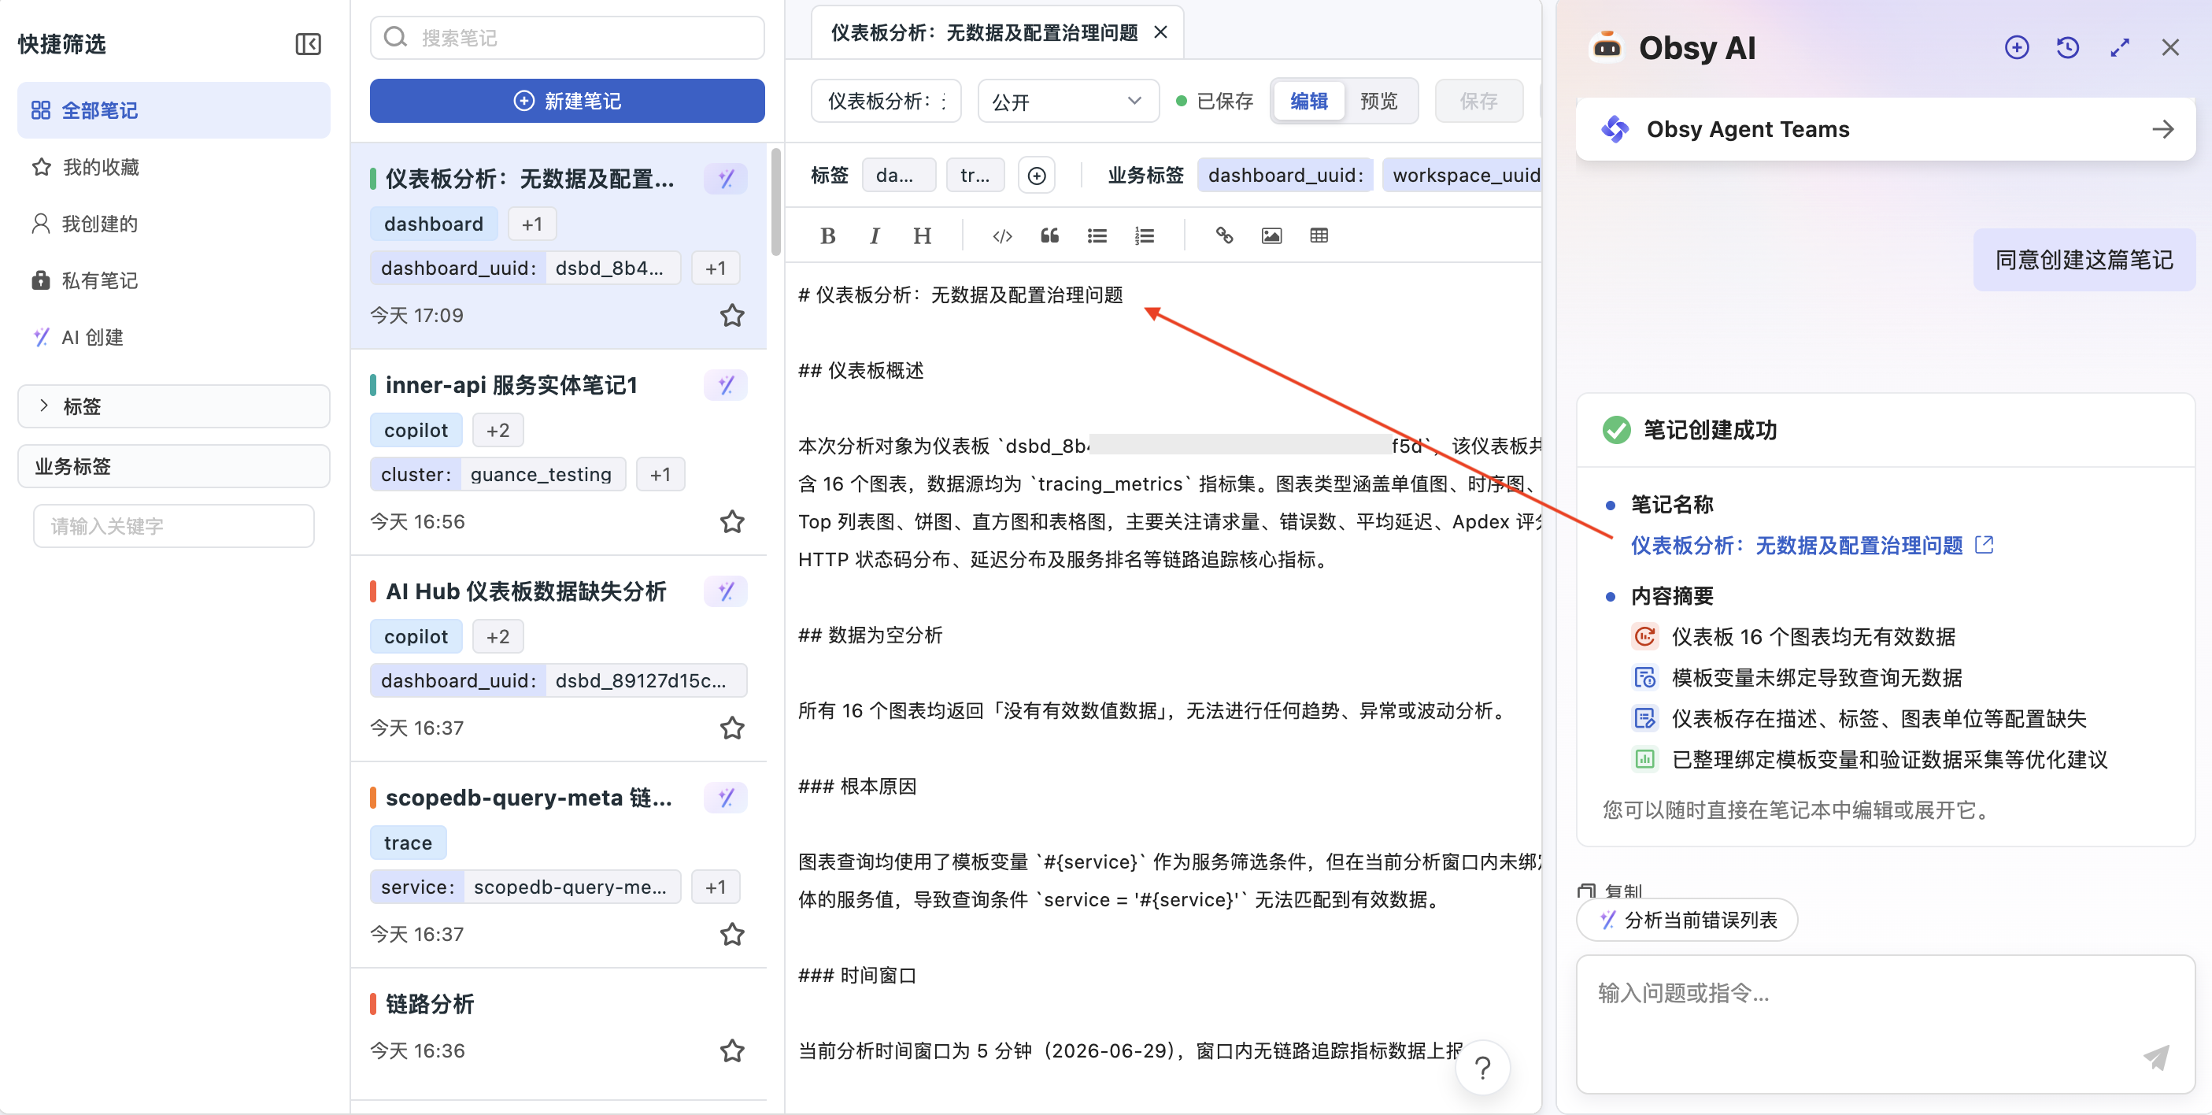Close the Obsy AI panel

pos(2170,47)
